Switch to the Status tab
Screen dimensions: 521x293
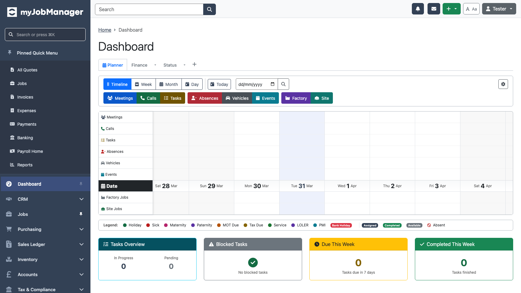pyautogui.click(x=170, y=65)
